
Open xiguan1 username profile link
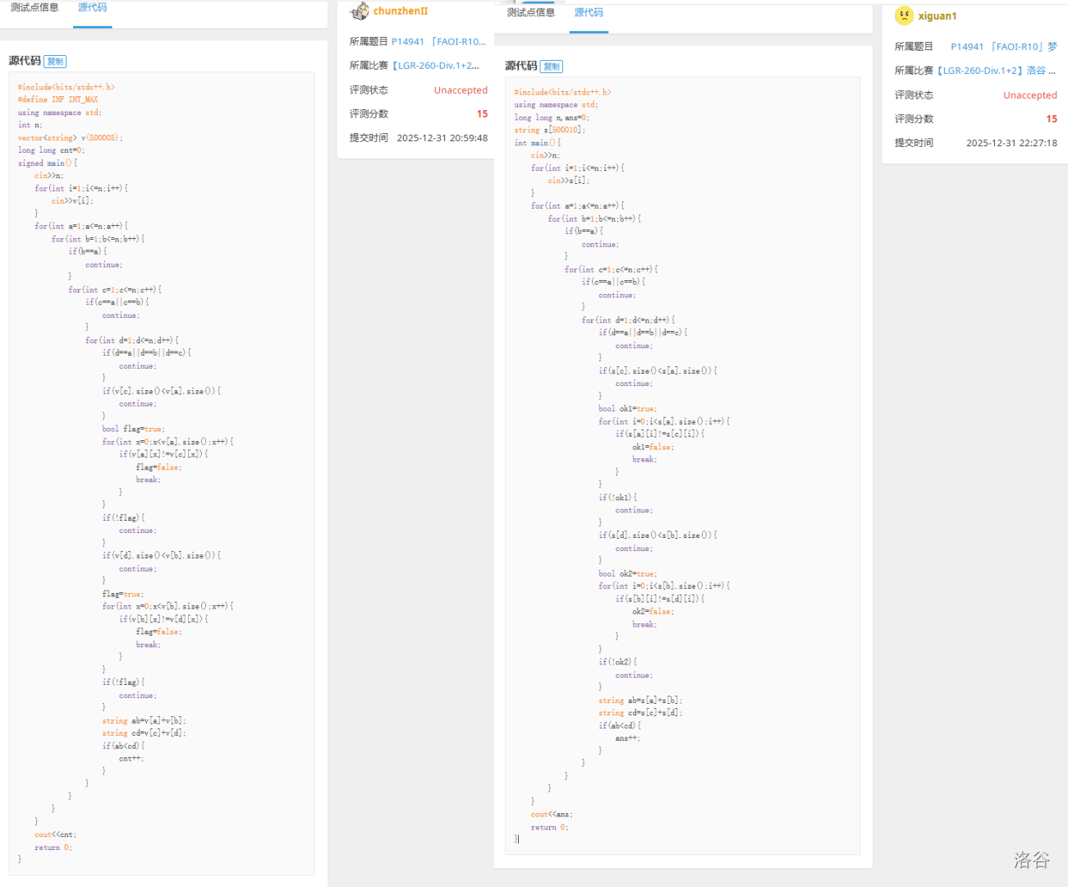937,16
